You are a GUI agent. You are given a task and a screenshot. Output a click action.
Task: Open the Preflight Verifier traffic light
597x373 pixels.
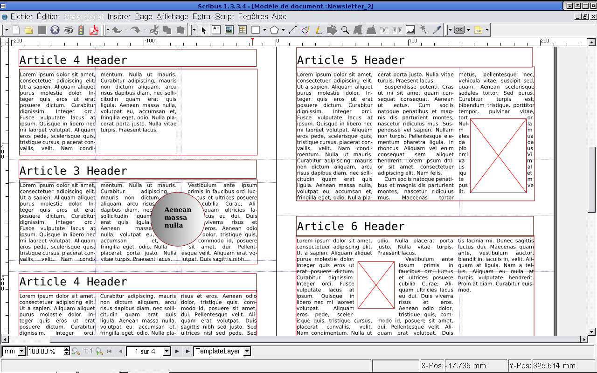click(x=81, y=30)
